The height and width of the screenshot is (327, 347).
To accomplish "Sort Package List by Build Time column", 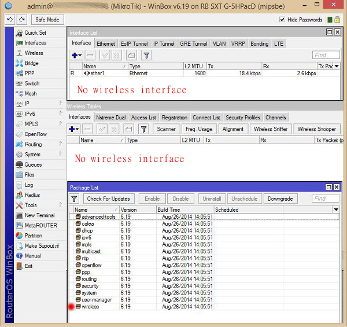I will [185, 210].
